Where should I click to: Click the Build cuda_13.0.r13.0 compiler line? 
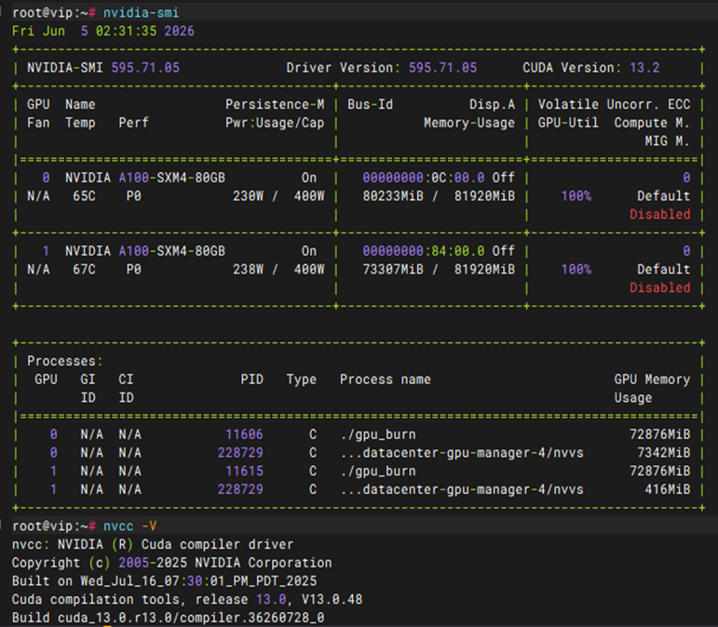pyautogui.click(x=168, y=618)
